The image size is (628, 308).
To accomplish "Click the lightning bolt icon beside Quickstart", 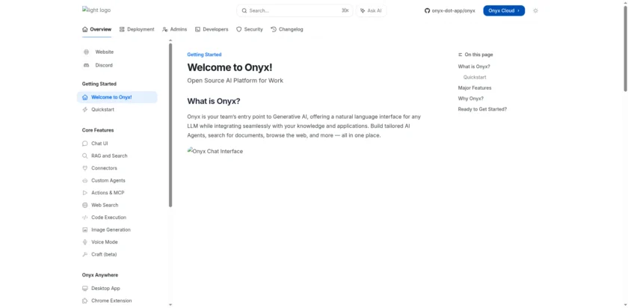I will point(84,110).
